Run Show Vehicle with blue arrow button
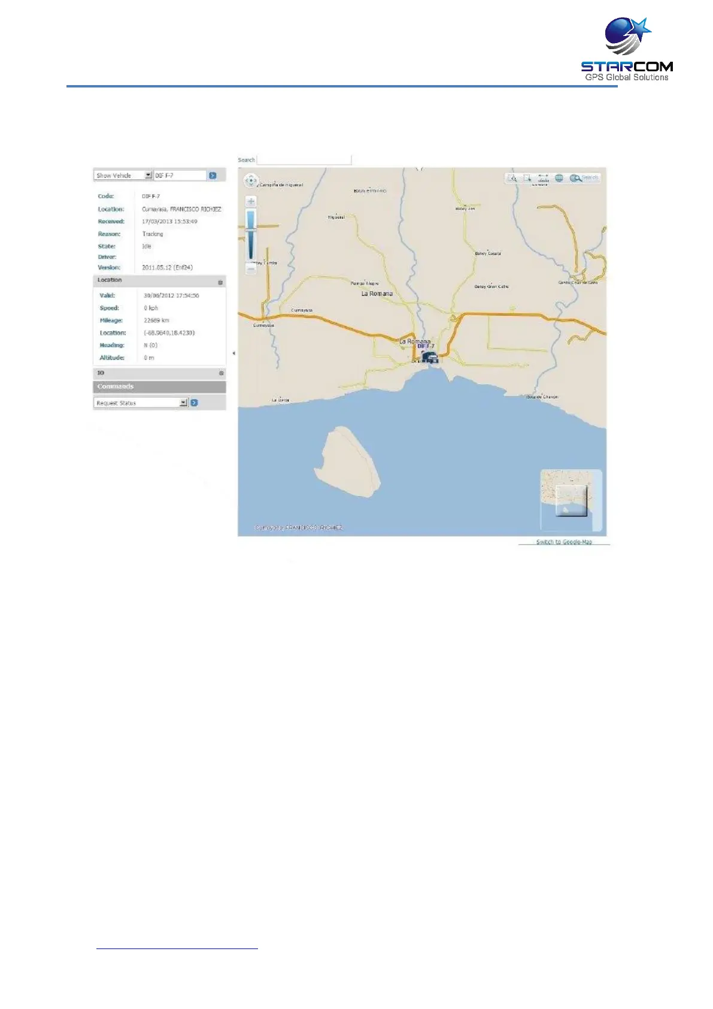 click(x=213, y=176)
